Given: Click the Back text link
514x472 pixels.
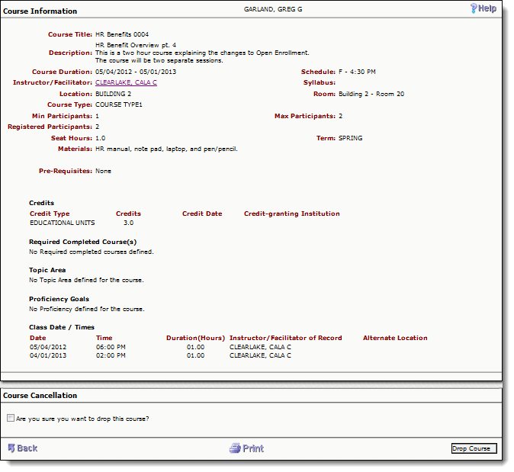Looking at the screenshot, I should click(x=27, y=448).
